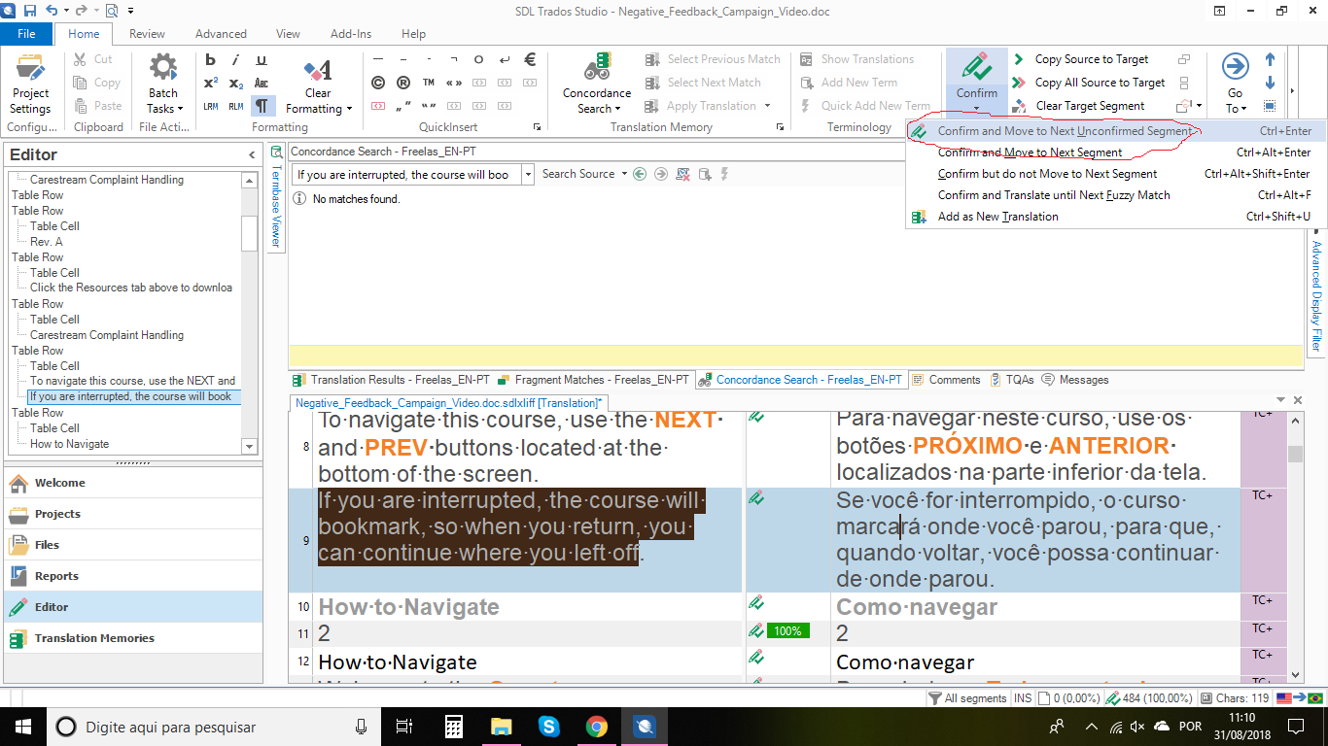The image size is (1328, 746).
Task: Expand the Clear Formatting dropdown arrow
Action: [x=349, y=109]
